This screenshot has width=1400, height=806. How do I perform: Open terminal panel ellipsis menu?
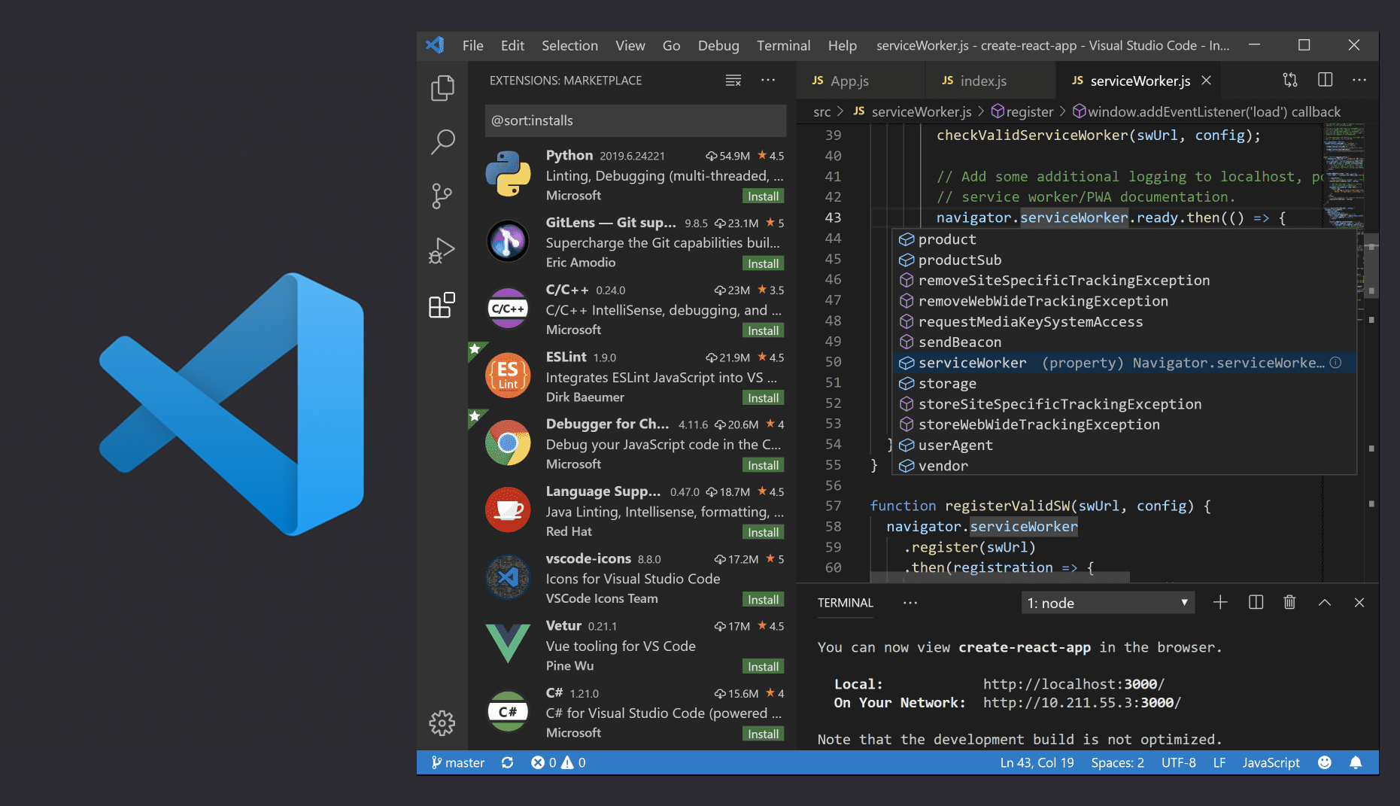point(910,603)
